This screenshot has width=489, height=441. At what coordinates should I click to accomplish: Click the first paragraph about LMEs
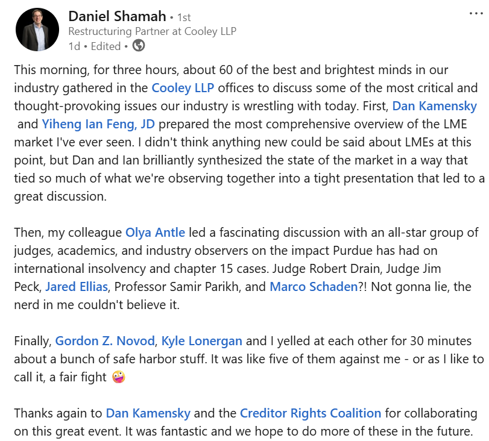click(x=249, y=133)
